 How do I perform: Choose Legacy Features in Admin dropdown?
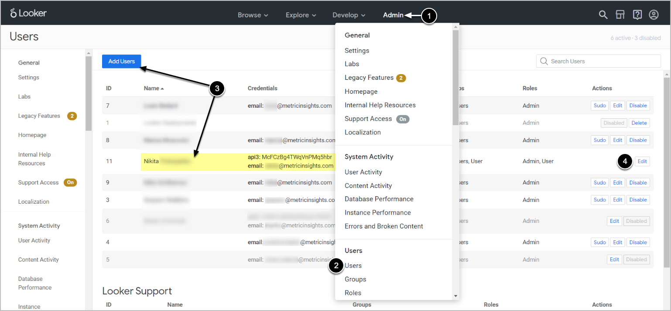pyautogui.click(x=369, y=78)
